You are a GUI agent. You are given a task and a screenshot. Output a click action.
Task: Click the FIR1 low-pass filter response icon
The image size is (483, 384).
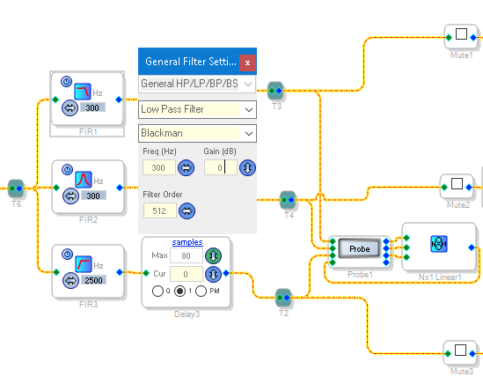pos(83,92)
